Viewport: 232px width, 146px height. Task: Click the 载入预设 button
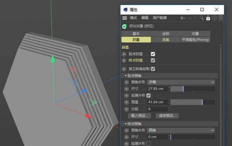click(x=140, y=115)
